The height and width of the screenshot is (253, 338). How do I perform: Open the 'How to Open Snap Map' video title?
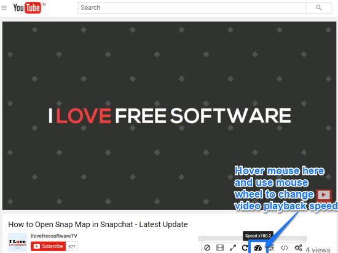[x=98, y=225]
